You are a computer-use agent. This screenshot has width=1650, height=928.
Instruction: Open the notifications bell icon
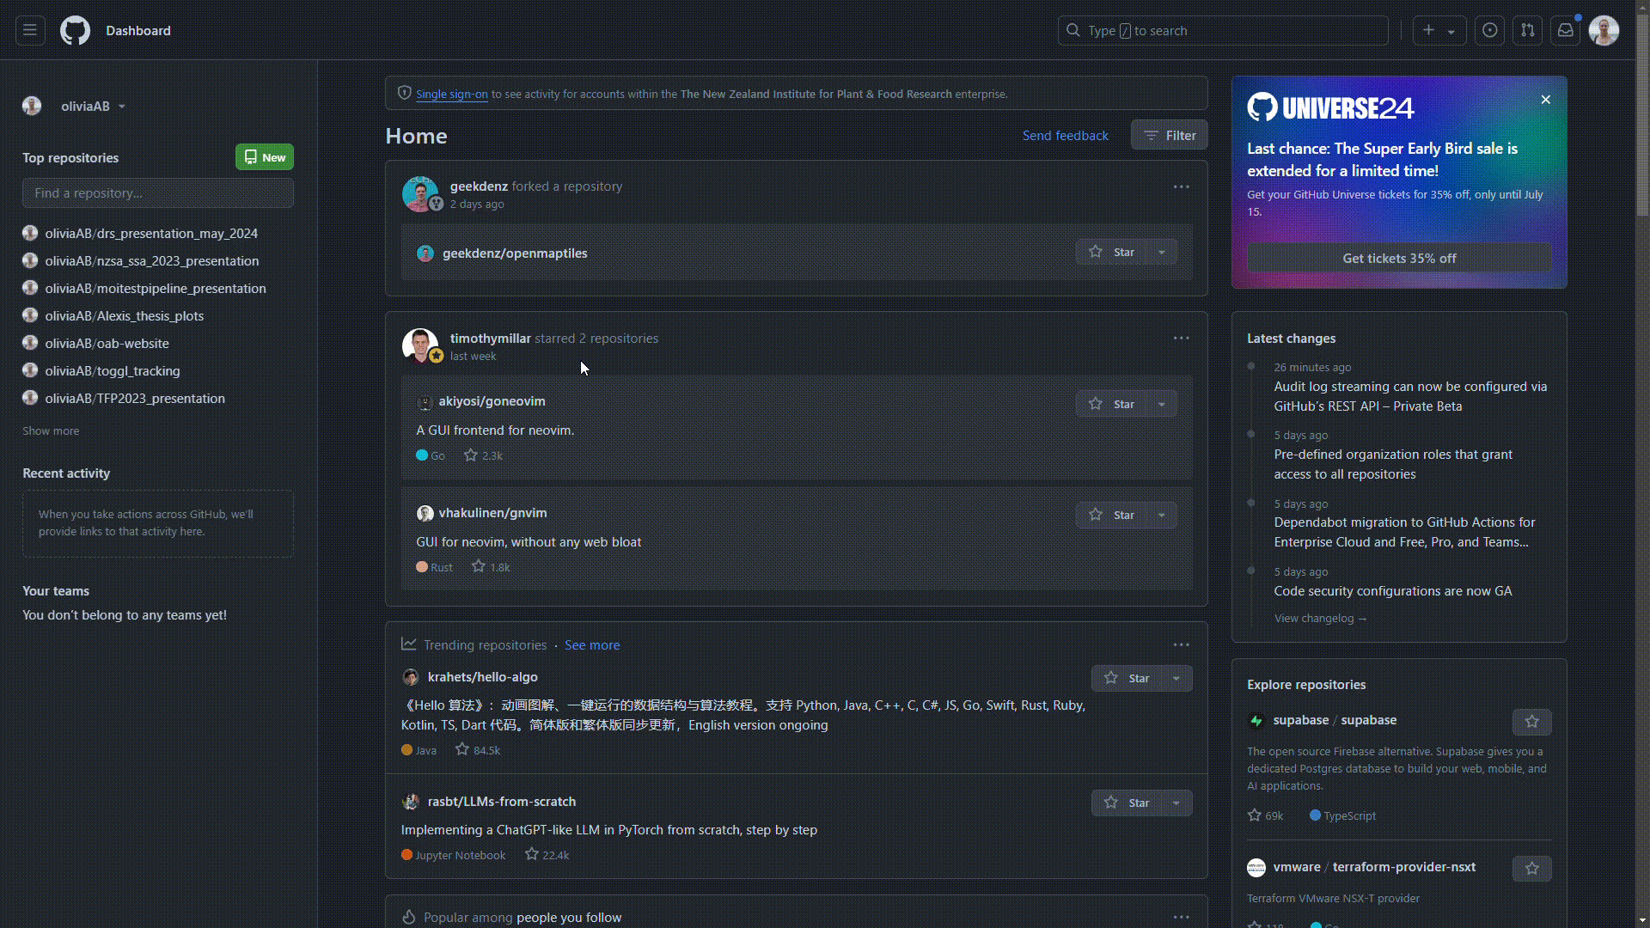1566,31
